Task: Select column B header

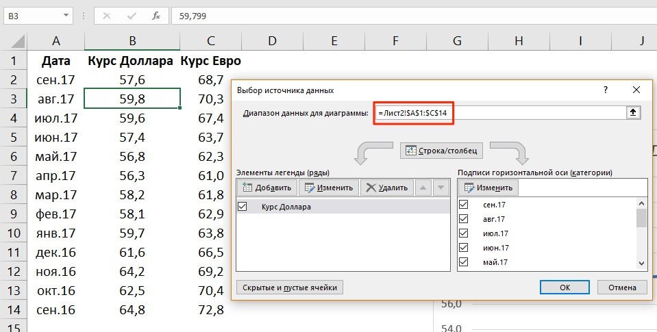Action: (x=132, y=41)
